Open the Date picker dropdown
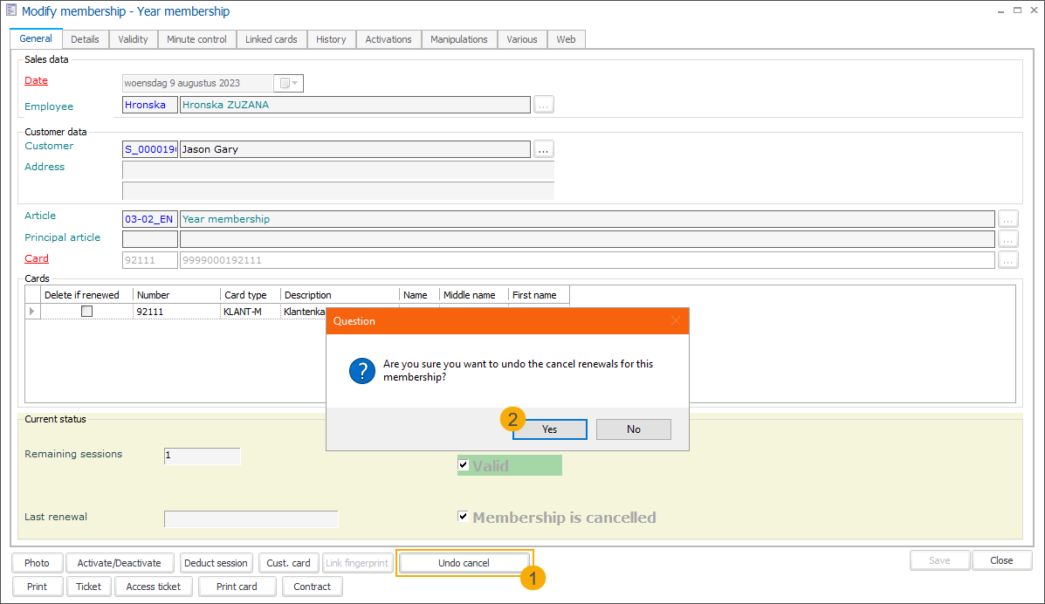This screenshot has width=1045, height=604. click(289, 84)
